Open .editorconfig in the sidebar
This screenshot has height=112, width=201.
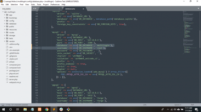pos(14,44)
